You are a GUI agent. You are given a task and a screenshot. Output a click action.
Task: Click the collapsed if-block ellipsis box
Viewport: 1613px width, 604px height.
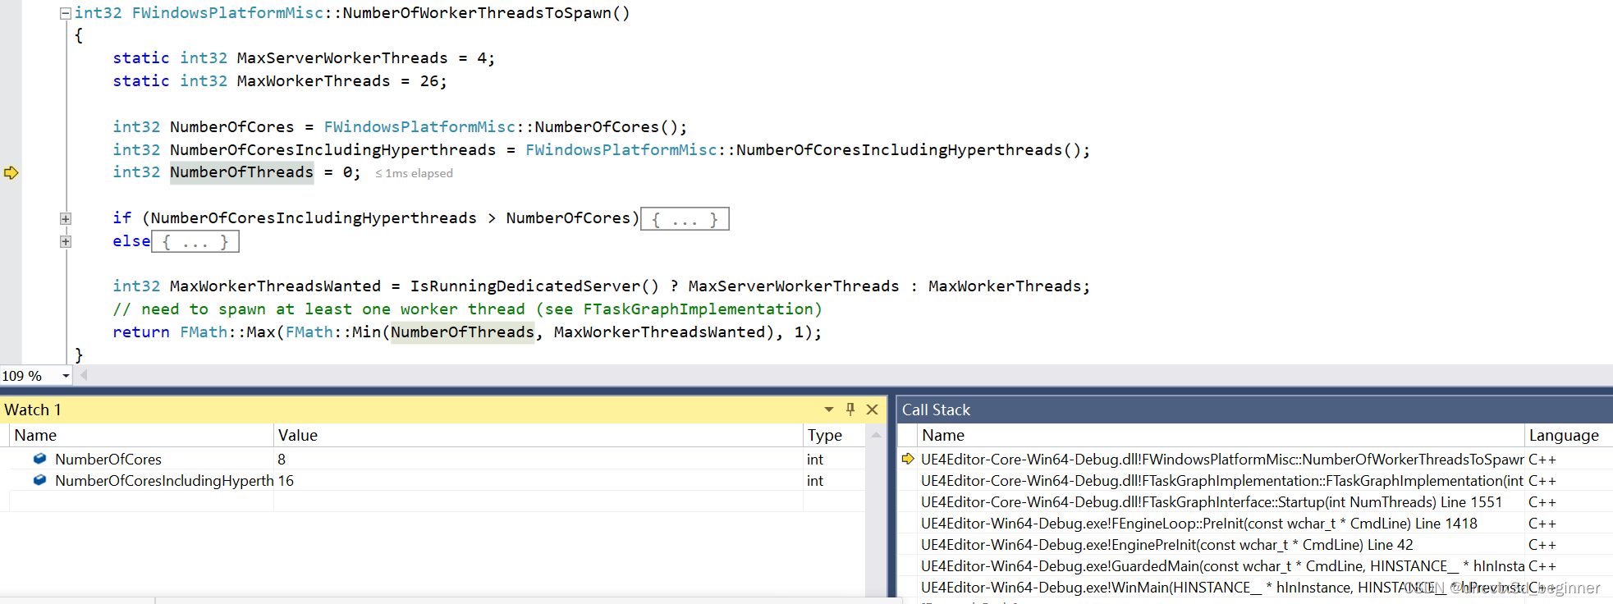pos(685,219)
